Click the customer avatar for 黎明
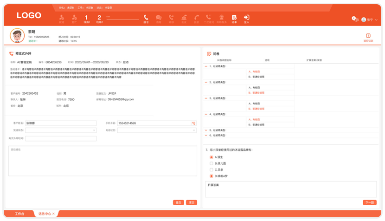Screen dimensions: 385x221 coord(18,36)
